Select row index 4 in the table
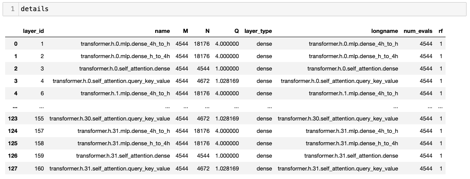 15,94
